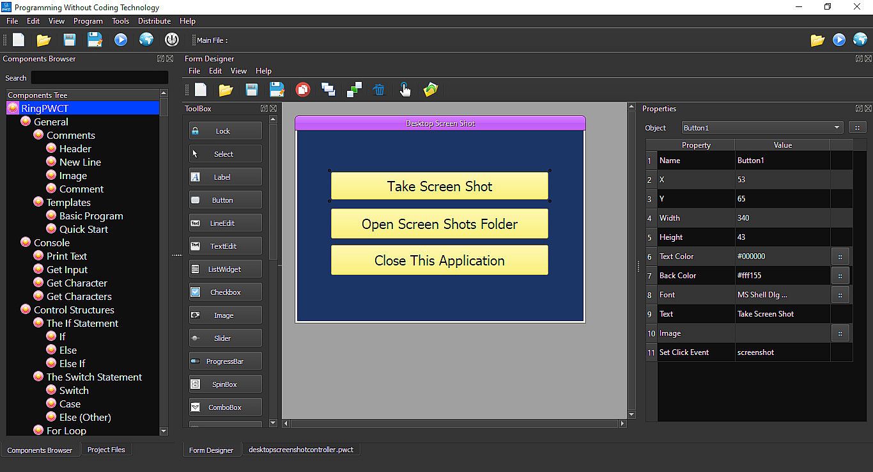
Task: Open color picker for Back Color property
Action: [840, 276]
